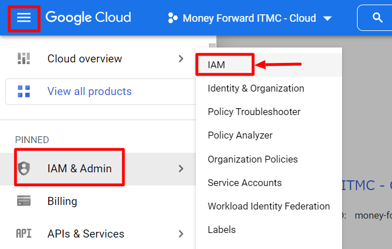The height and width of the screenshot is (249, 392).
Task: Click the API icon
Action: point(24,234)
